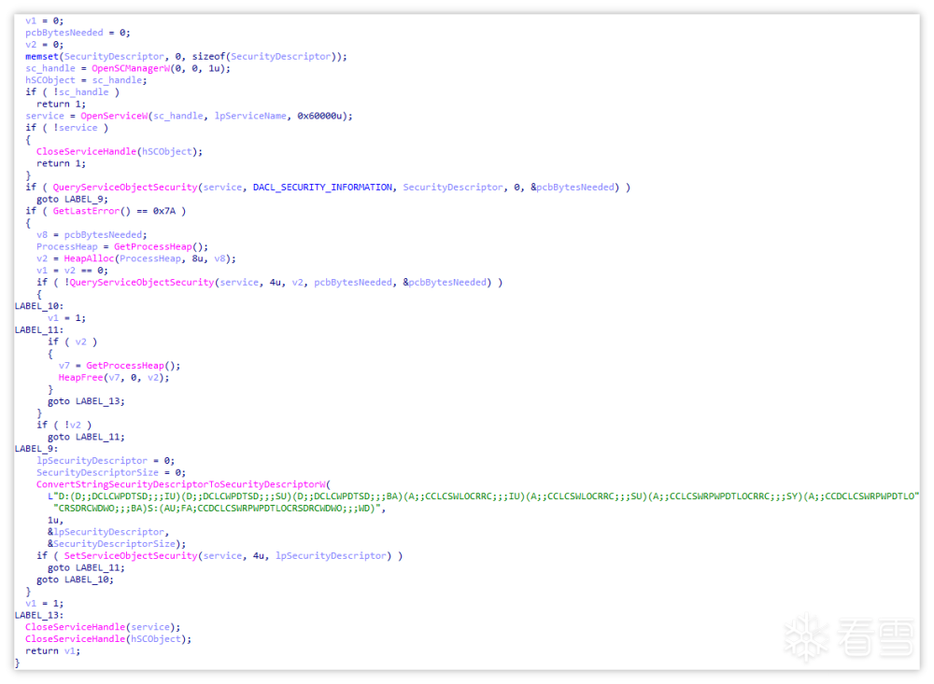Click the CloseServiceHandle(hSCObject) final line
The height and width of the screenshot is (684, 934).
pyautogui.click(x=108, y=639)
